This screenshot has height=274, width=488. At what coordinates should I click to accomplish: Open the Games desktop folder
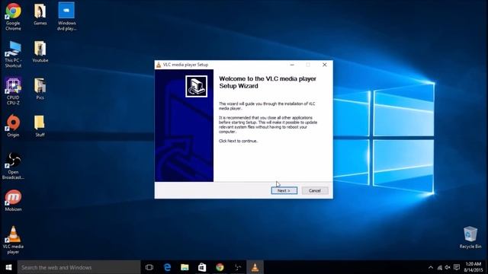coord(40,14)
